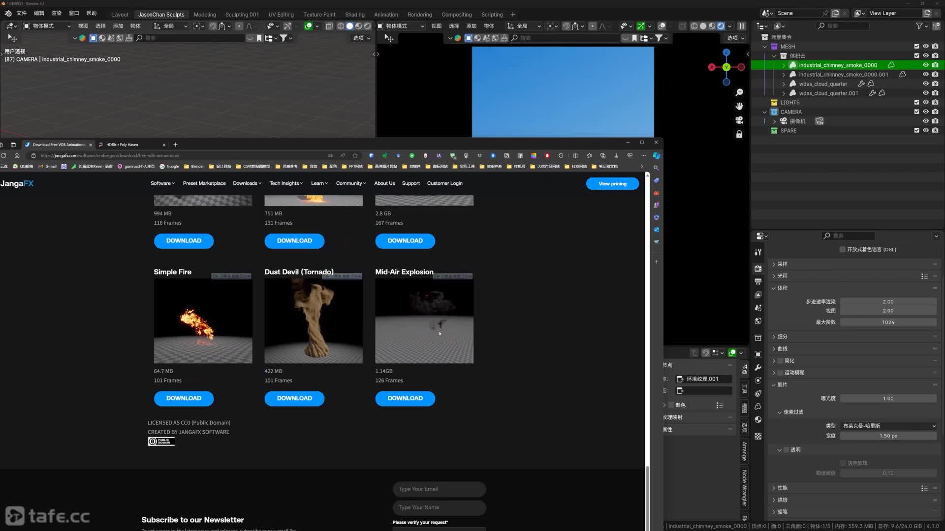The image size is (945, 531).
Task: Uncheck MESH collection exclude checkbox
Action: point(916,46)
